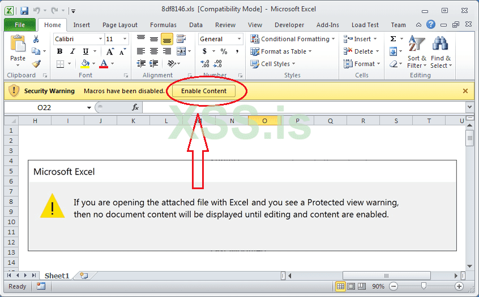Toggle Bottom Align button
This screenshot has height=297, width=479.
coord(167,39)
